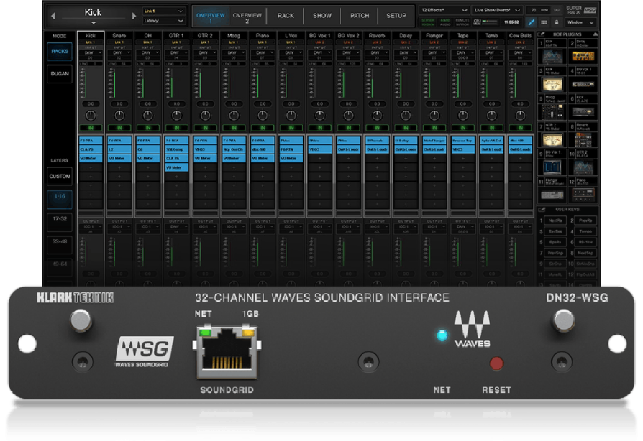Toggle the lock icon in toolbar
The height and width of the screenshot is (441, 643).
pyautogui.click(x=556, y=22)
